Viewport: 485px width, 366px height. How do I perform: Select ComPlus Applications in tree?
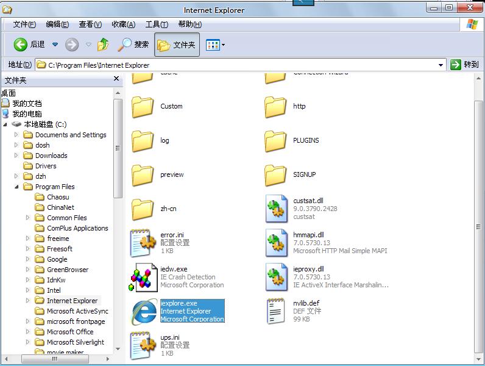click(77, 228)
